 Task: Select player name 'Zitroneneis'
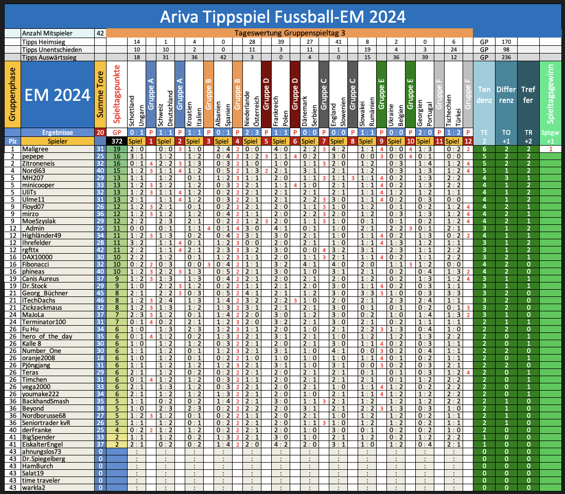[39, 163]
